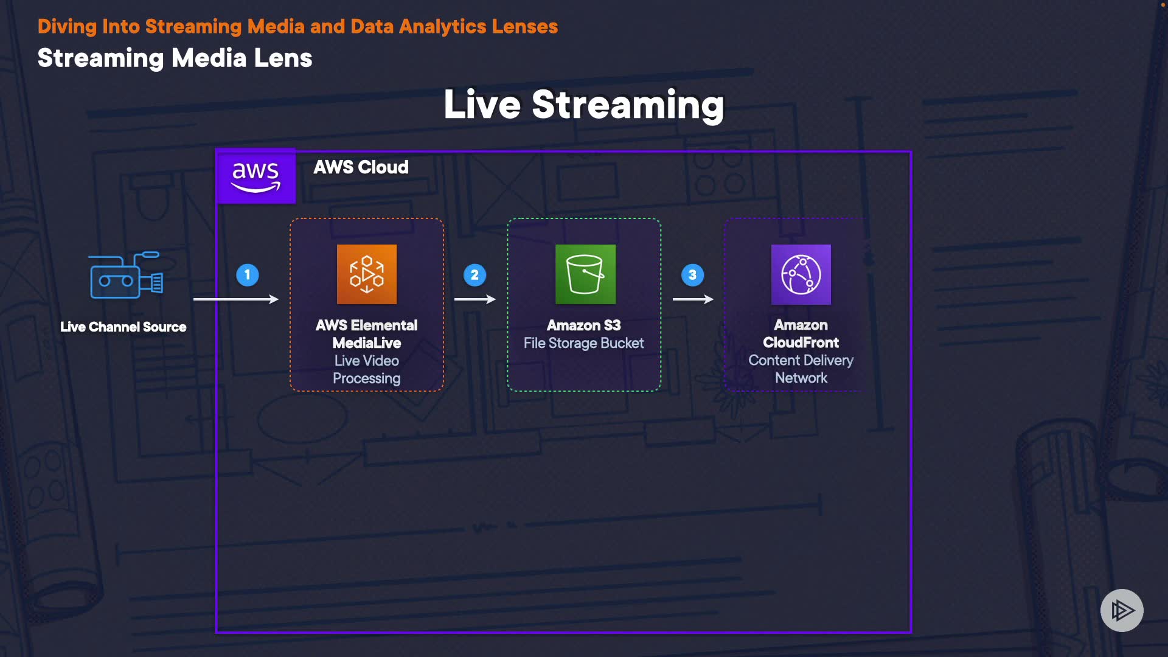Click step number 2 badge

point(475,275)
